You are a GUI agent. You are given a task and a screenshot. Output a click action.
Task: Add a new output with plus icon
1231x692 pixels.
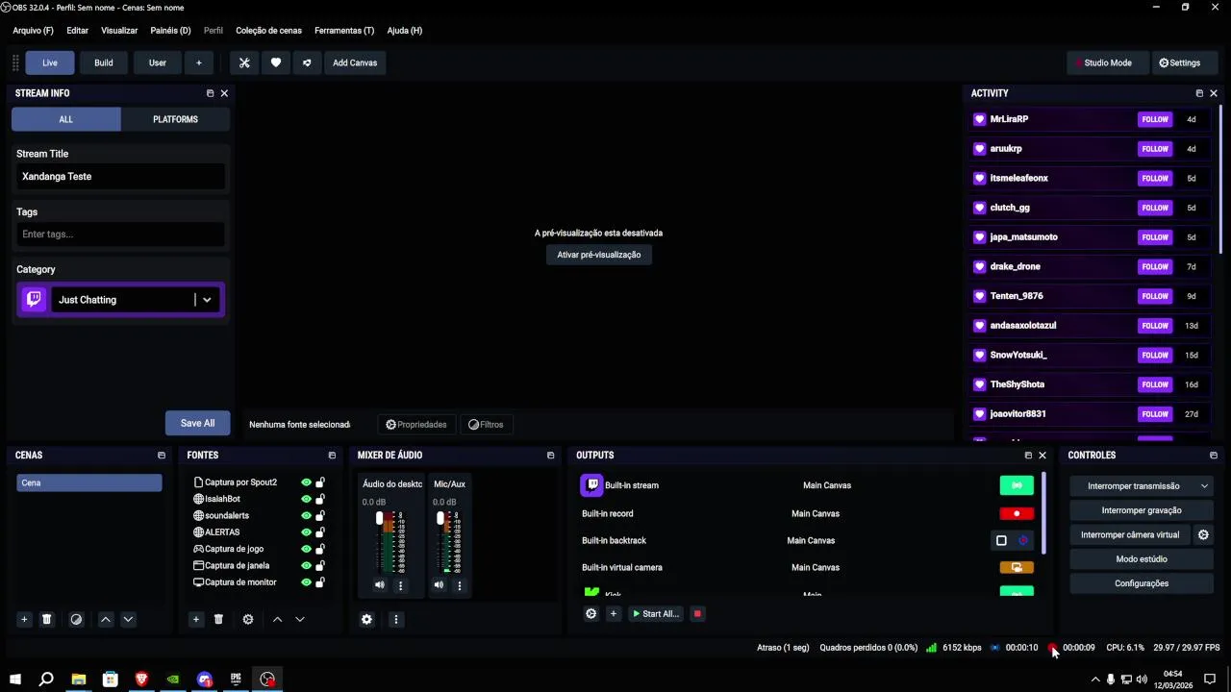click(613, 614)
